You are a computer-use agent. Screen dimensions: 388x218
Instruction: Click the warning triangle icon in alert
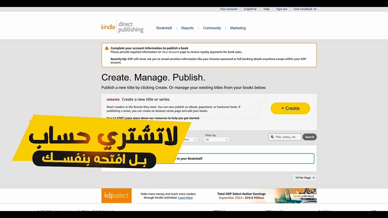coord(107,48)
